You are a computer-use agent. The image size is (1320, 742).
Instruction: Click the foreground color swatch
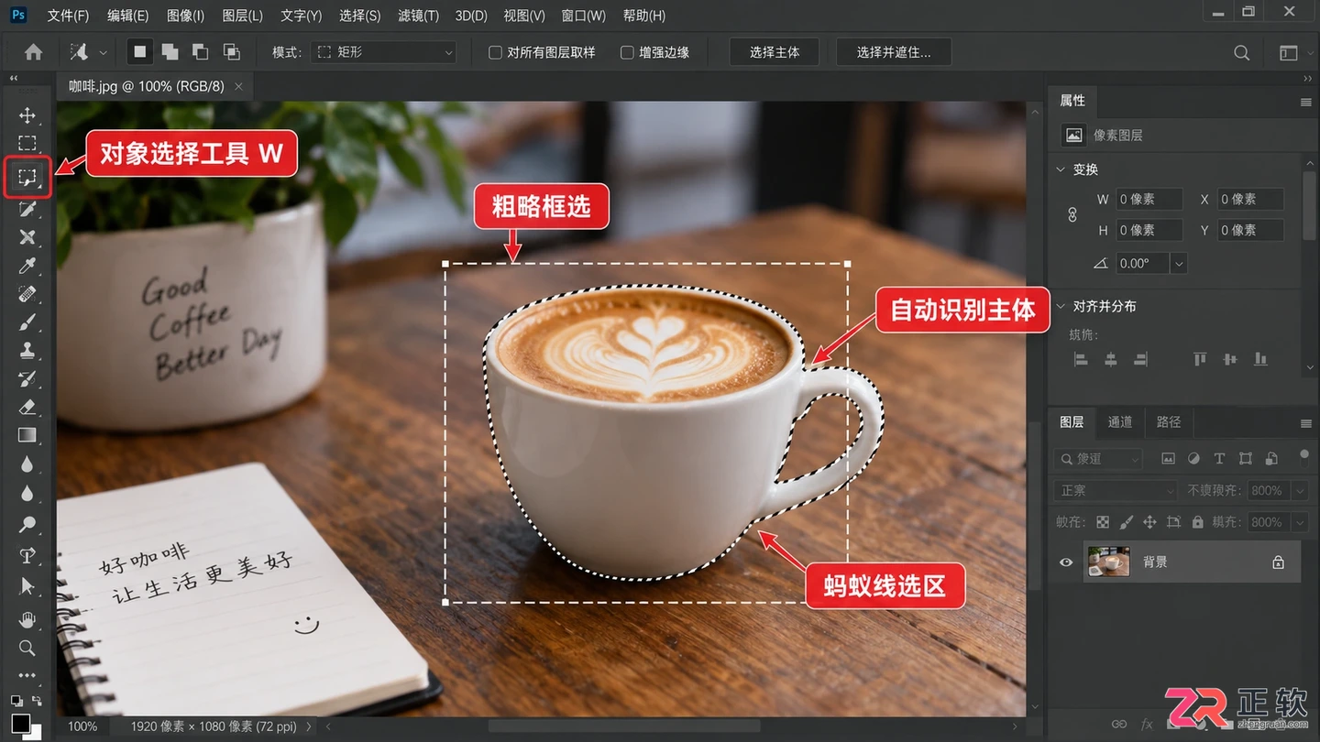20,723
